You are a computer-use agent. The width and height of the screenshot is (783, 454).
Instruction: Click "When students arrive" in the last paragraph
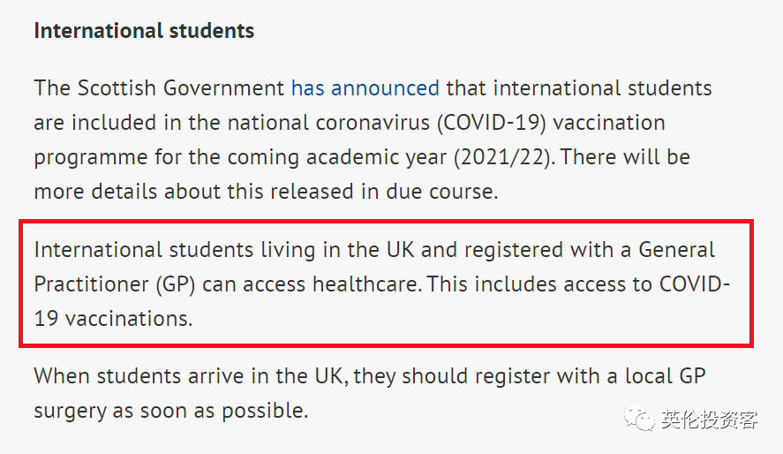tap(139, 376)
